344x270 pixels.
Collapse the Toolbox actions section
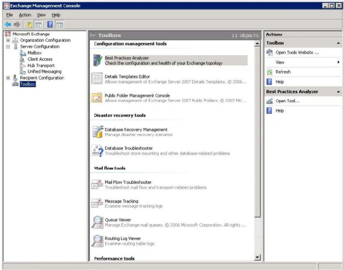pos(338,43)
